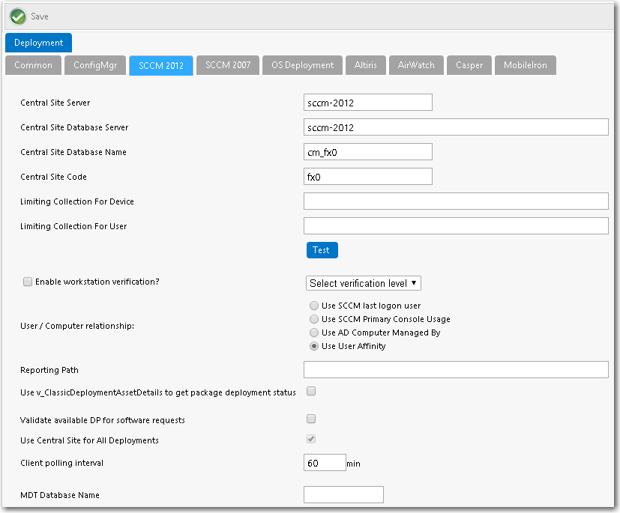Select Use SCCM Primary Console Usage option
Viewport: 620px width, 513px height.
(x=314, y=319)
